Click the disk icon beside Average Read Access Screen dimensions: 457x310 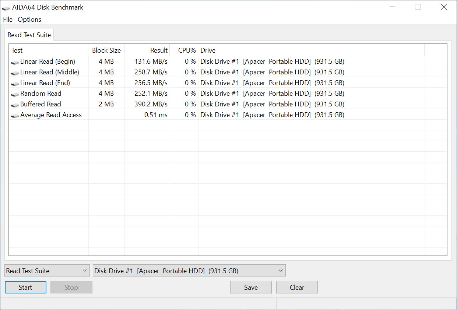15,116
